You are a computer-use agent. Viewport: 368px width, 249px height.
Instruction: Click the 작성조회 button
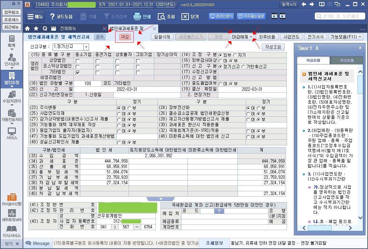click(x=273, y=47)
